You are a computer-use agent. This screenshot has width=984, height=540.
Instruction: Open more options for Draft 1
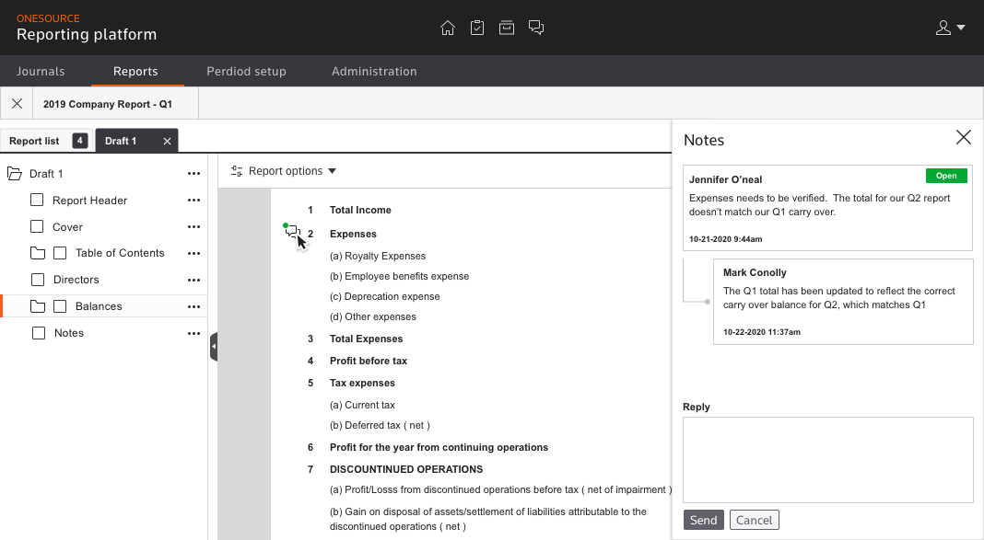tap(193, 174)
